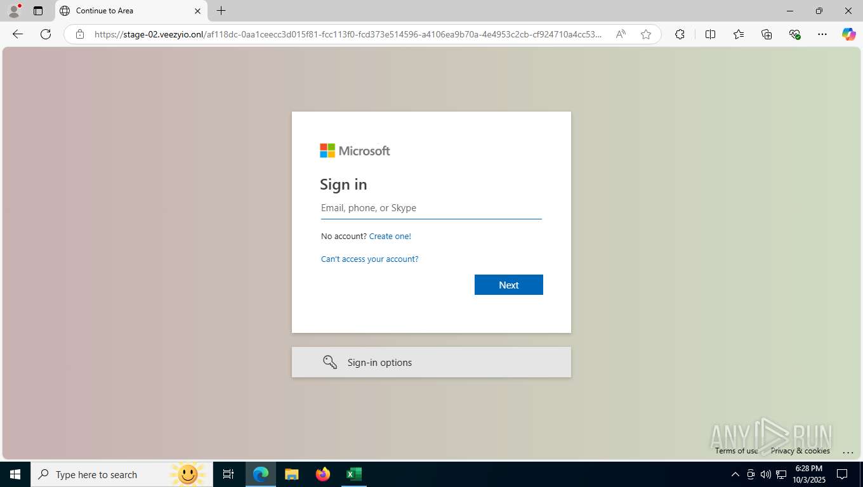Reload the page with the refresh icon
863x487 pixels.
tap(46, 34)
